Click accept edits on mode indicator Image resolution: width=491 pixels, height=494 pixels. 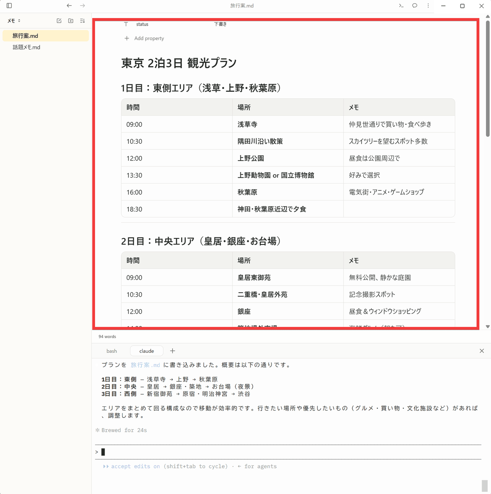pos(132,466)
